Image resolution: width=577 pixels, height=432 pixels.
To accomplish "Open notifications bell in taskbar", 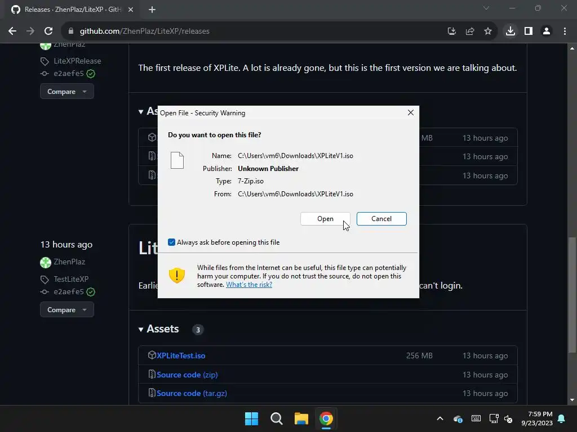I will (x=562, y=418).
